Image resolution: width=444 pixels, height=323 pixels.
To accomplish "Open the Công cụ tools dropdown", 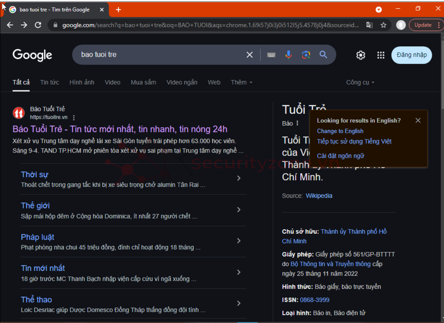I will (360, 82).
